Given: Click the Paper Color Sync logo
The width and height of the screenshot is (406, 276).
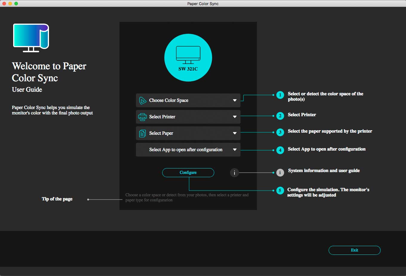Looking at the screenshot, I should click(31, 38).
